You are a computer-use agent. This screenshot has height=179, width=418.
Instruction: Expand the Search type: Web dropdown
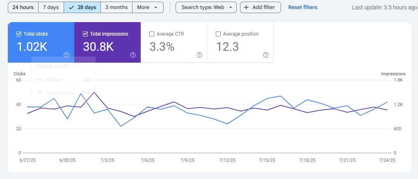(x=206, y=7)
